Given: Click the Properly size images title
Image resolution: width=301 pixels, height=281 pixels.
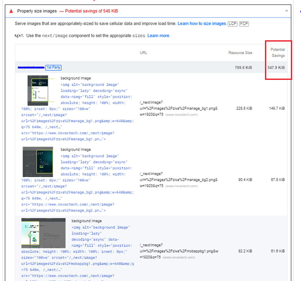Looking at the screenshot, I should (37, 11).
